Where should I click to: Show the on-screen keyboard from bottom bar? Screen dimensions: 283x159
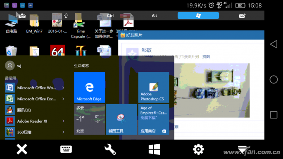(66, 149)
